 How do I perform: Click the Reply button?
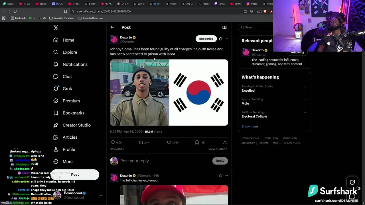tap(220, 161)
